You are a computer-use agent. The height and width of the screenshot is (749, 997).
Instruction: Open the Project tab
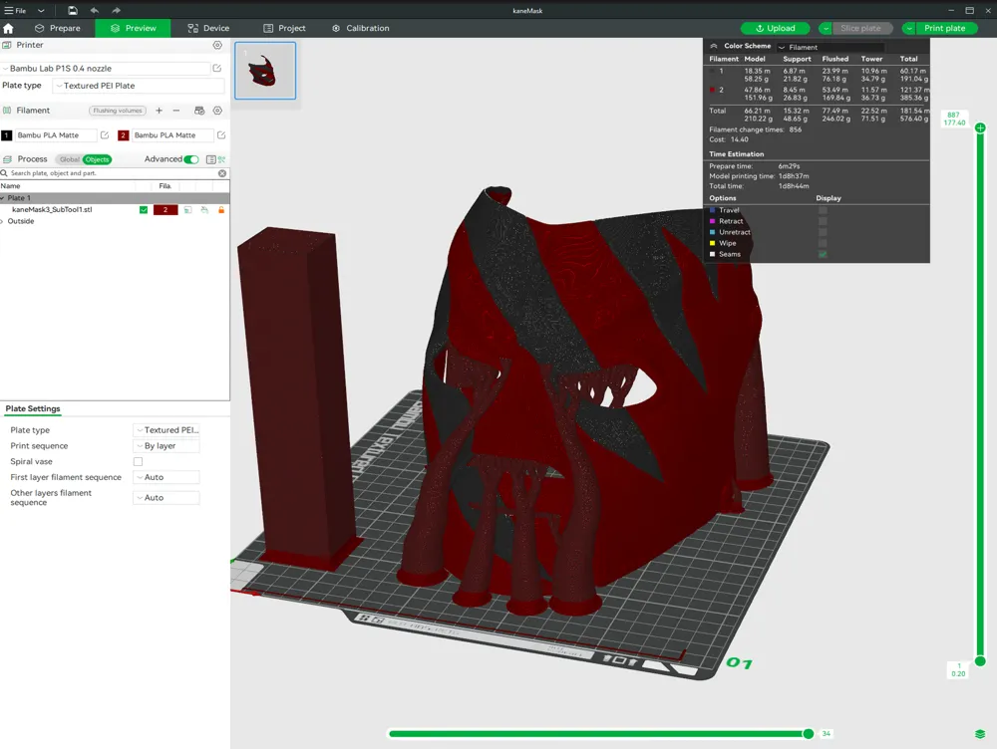[x=284, y=28]
